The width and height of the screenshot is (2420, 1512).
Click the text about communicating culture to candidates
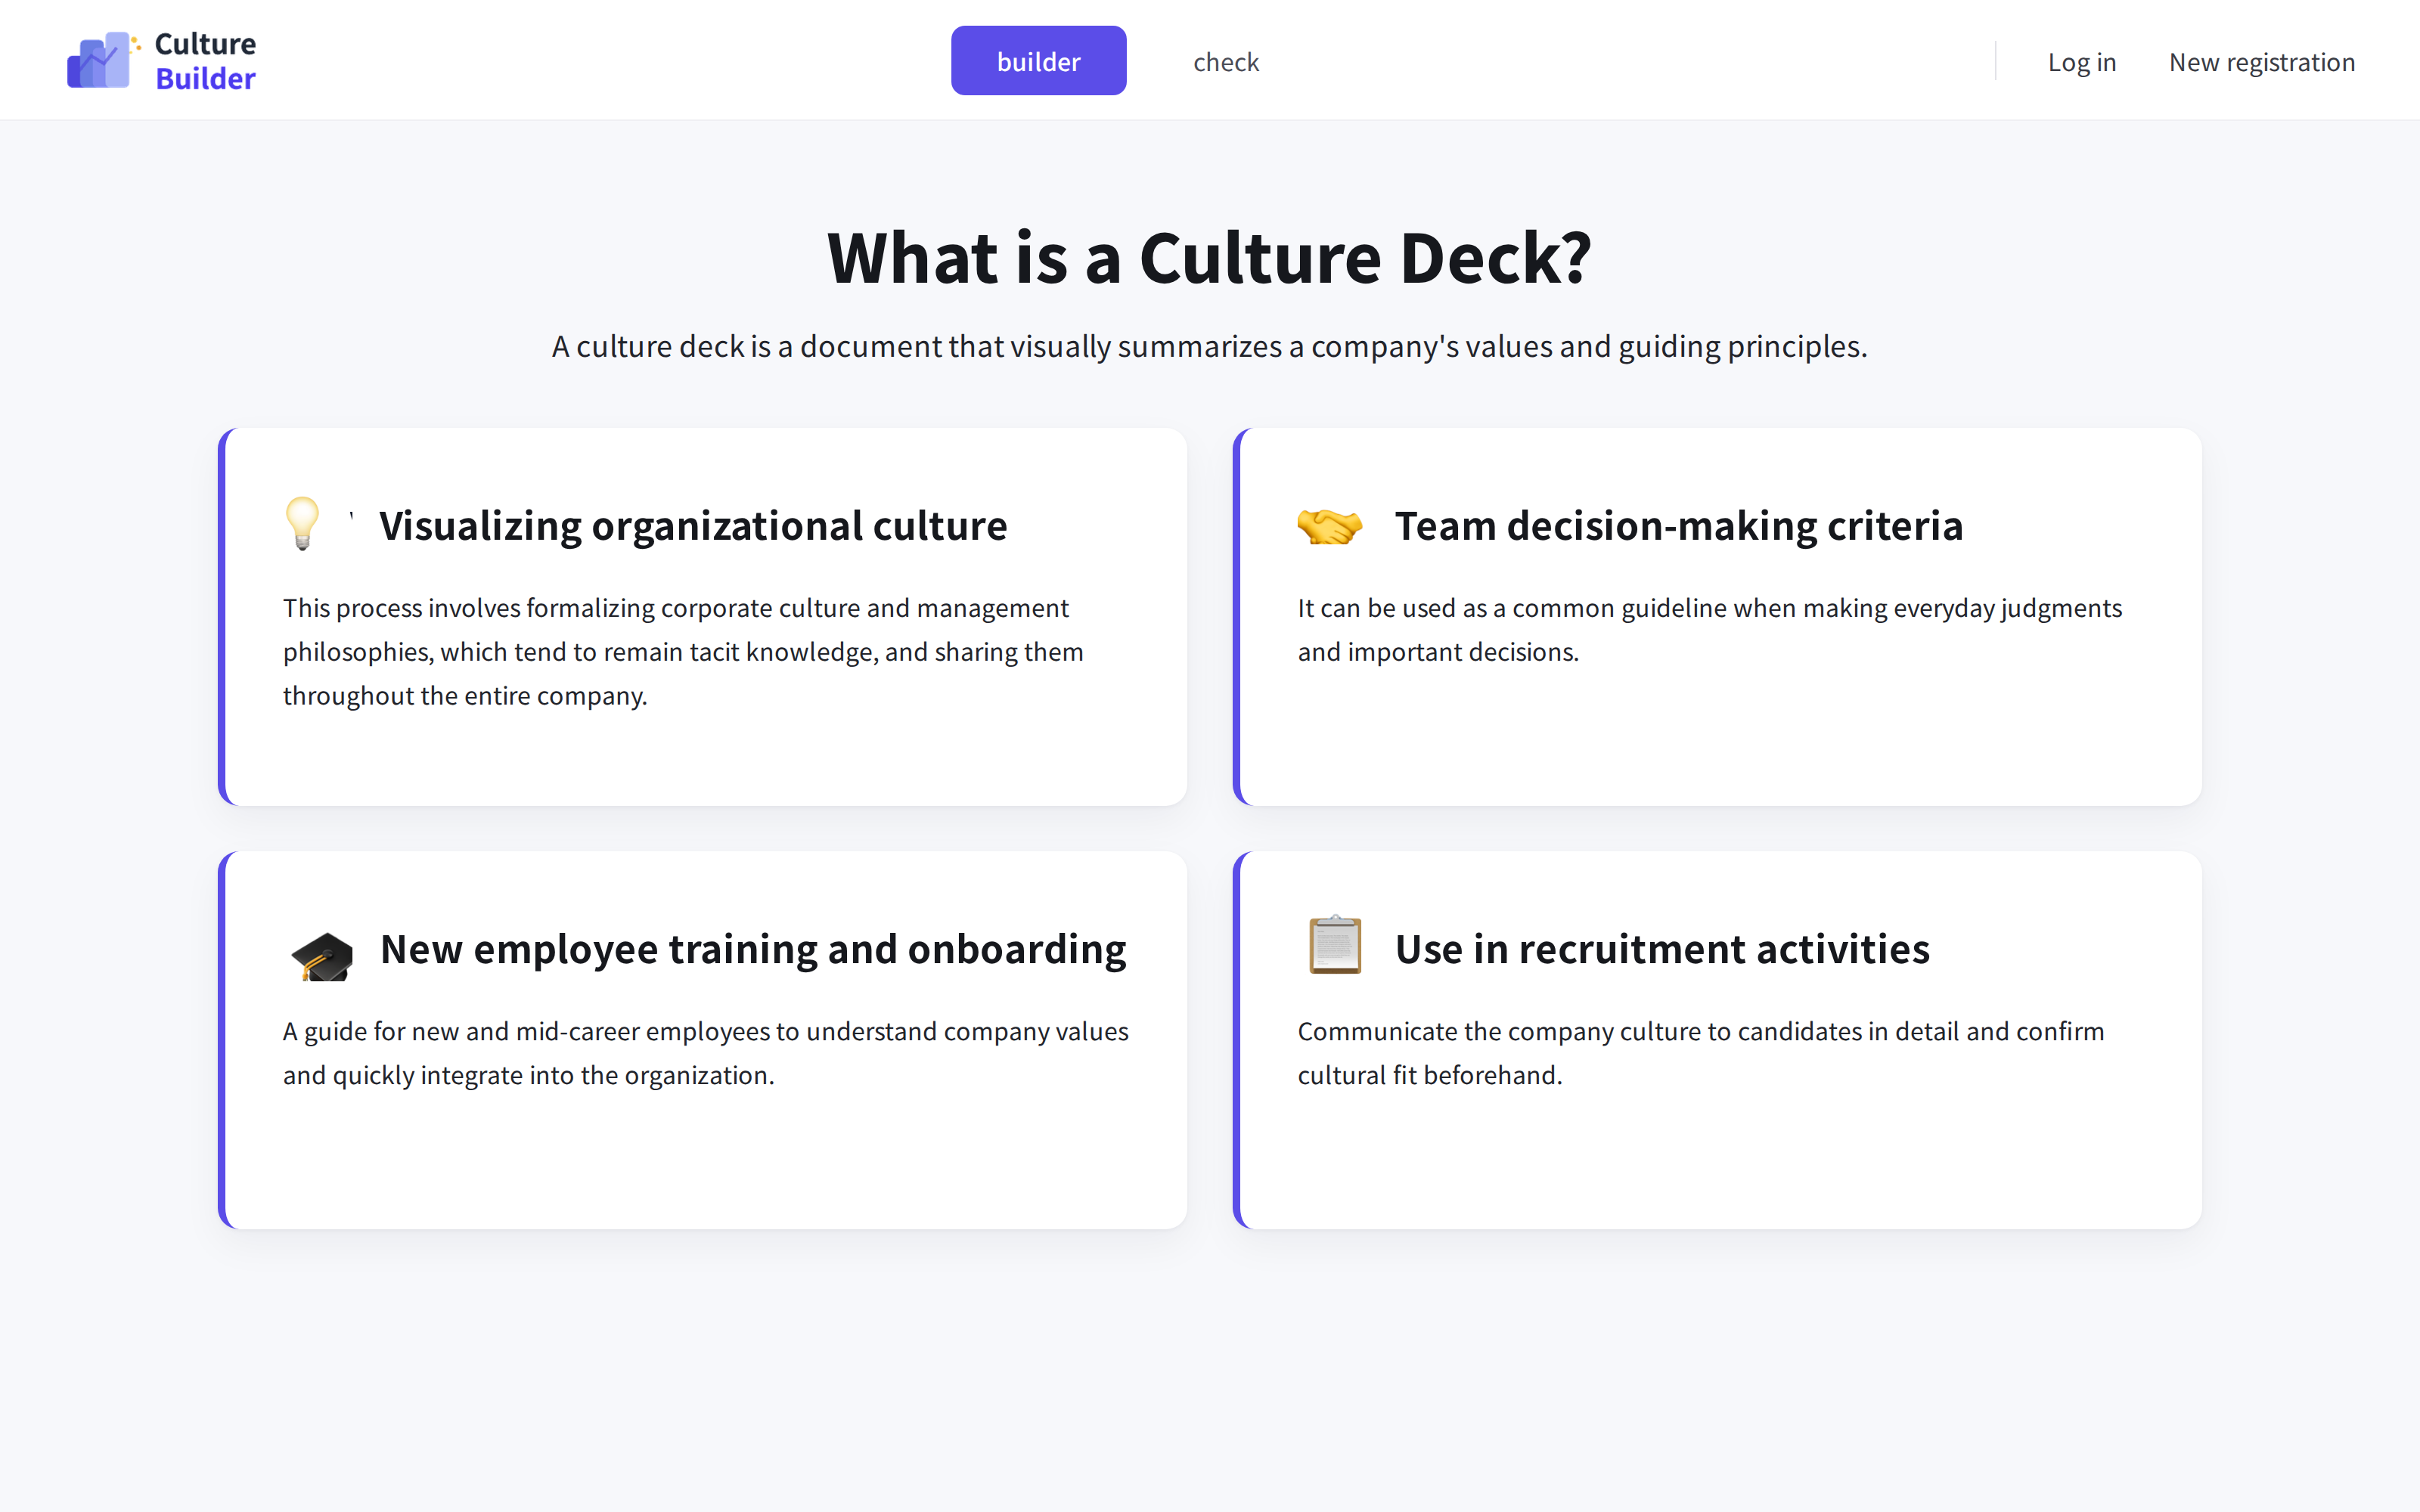point(1700,1053)
